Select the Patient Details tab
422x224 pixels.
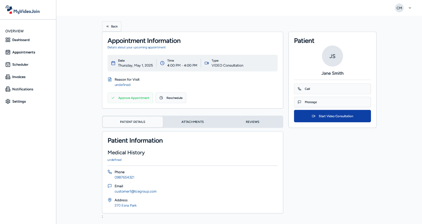(133, 122)
